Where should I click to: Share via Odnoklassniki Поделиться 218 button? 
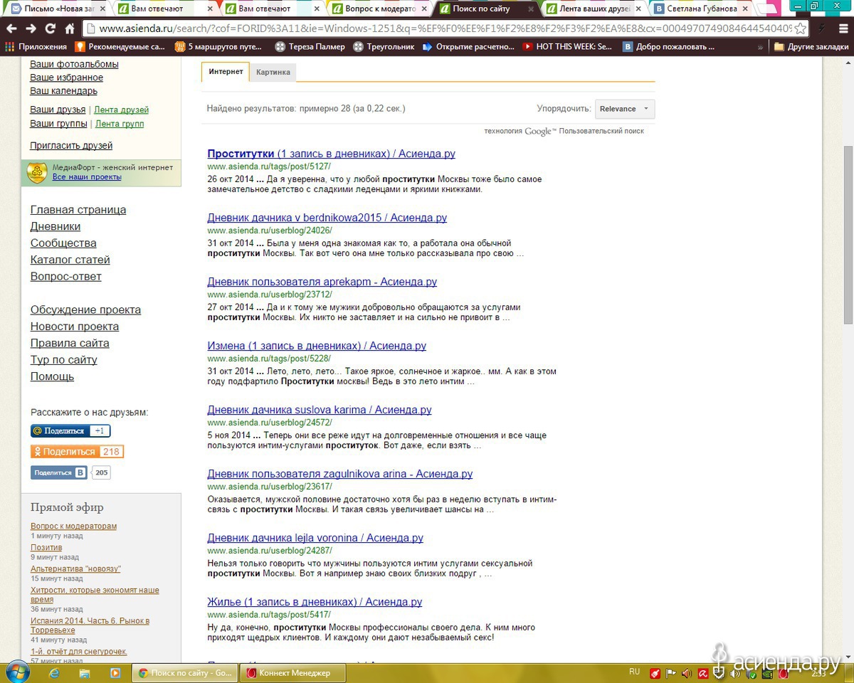pyautogui.click(x=77, y=452)
